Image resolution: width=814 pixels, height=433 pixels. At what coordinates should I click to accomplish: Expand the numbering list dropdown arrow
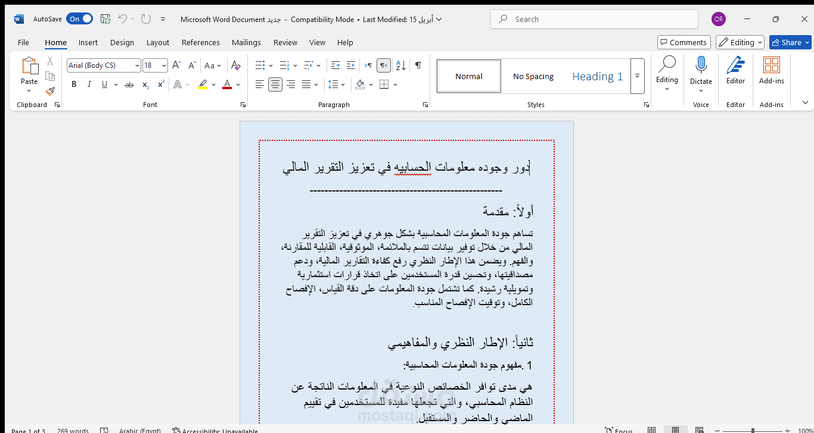(x=296, y=65)
